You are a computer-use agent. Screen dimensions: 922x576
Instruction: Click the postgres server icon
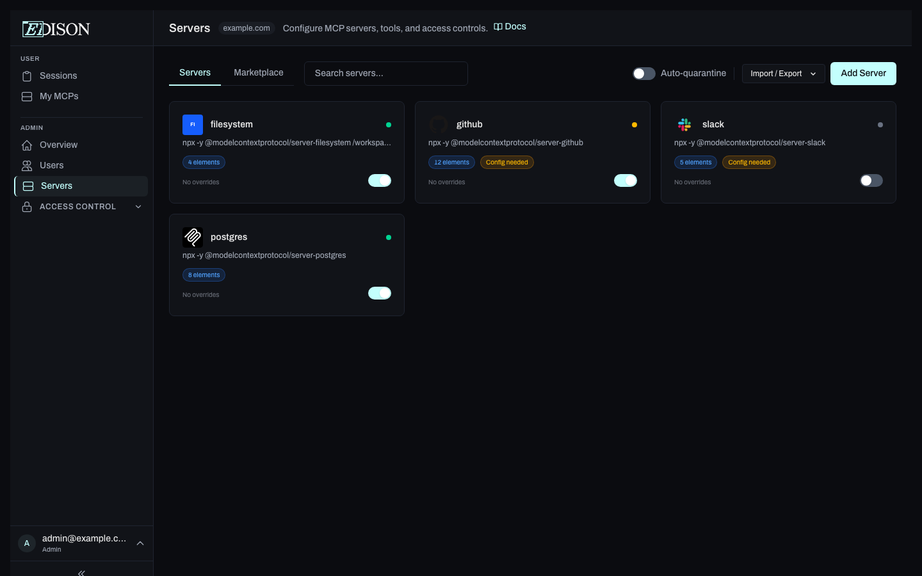pos(193,237)
